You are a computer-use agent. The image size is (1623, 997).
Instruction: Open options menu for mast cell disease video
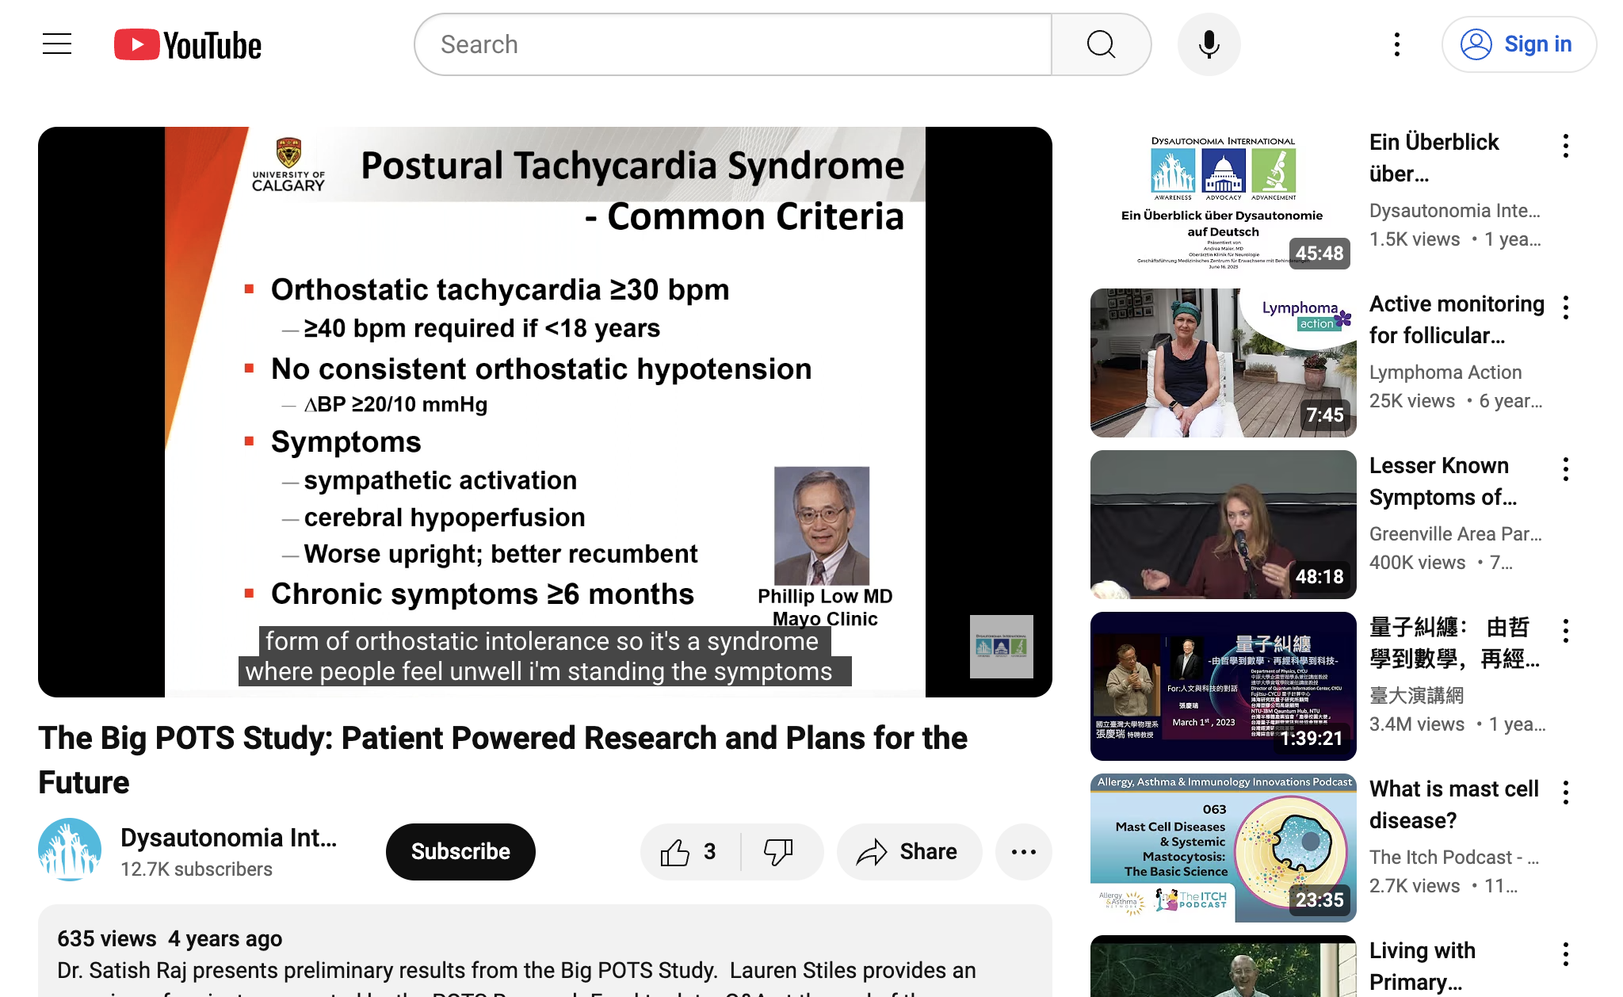coord(1566,793)
